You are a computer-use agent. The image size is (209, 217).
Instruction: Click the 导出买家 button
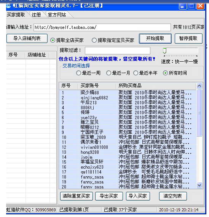109,196
